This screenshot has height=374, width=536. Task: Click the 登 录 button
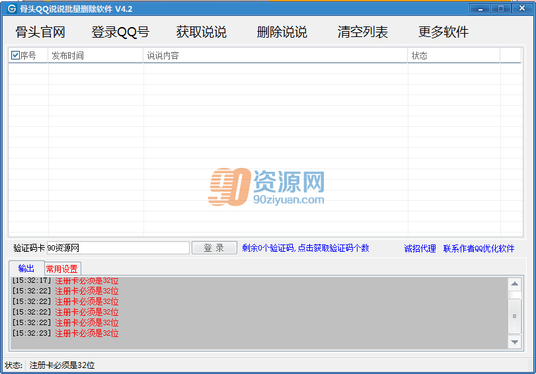(214, 248)
